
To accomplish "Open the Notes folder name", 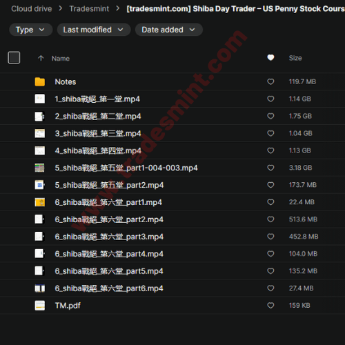I will [66, 82].
